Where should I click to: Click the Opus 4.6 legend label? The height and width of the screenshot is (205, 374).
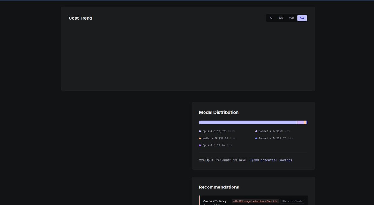tap(209, 131)
